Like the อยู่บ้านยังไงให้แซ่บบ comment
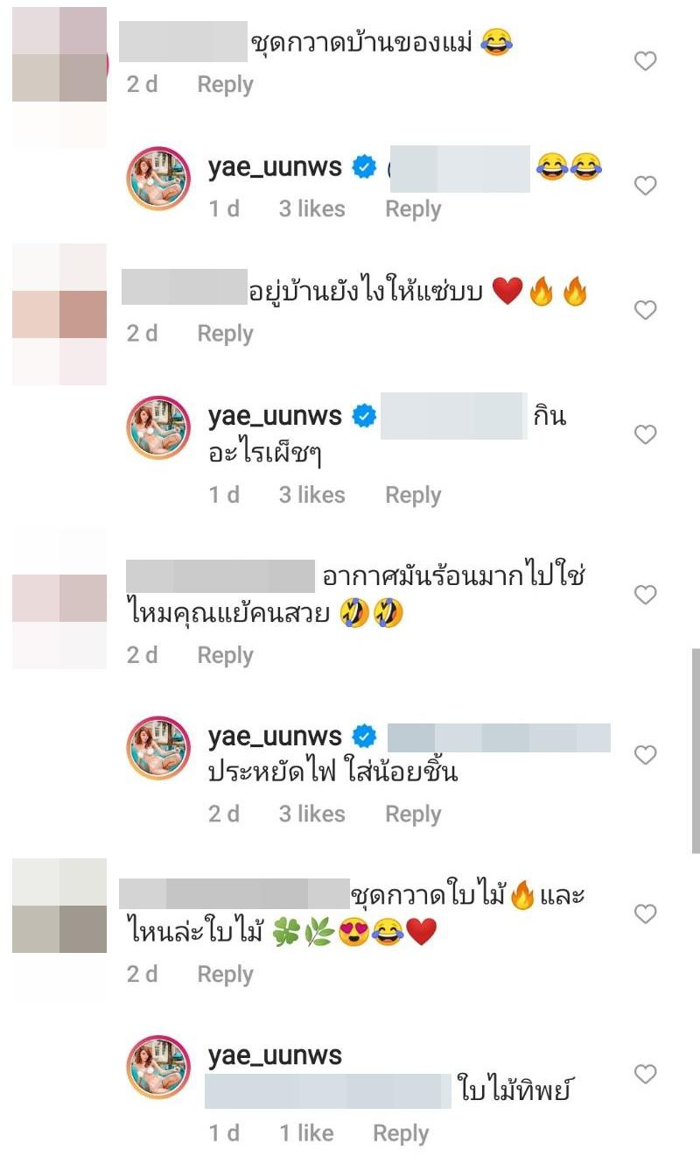The height and width of the screenshot is (1164, 700). point(645,310)
